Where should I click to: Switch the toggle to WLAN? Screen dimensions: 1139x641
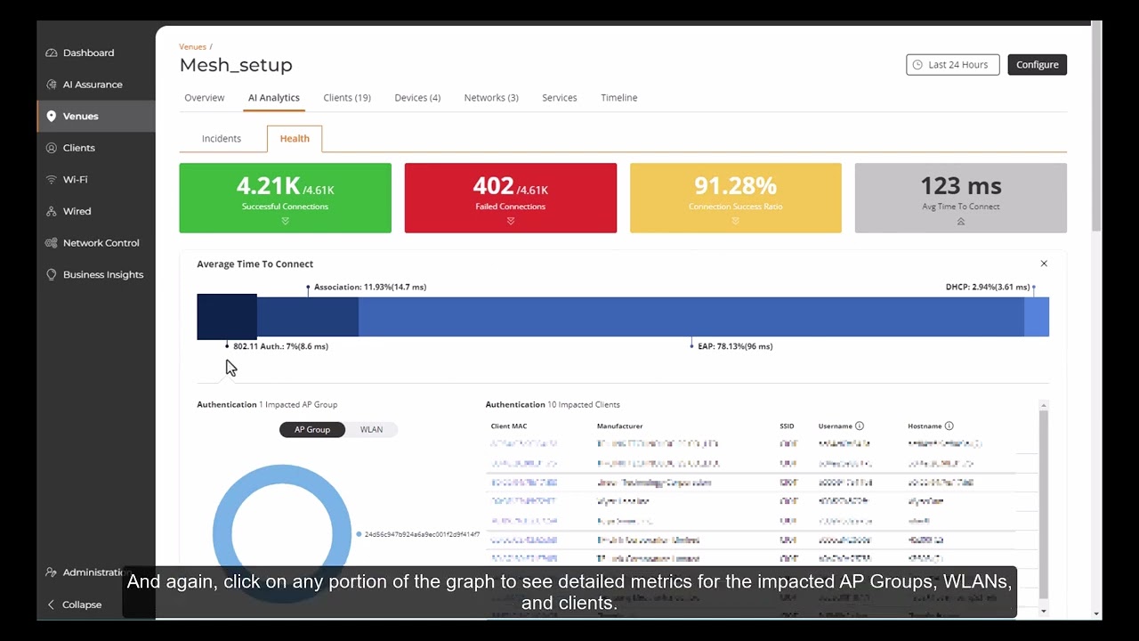pyautogui.click(x=371, y=430)
